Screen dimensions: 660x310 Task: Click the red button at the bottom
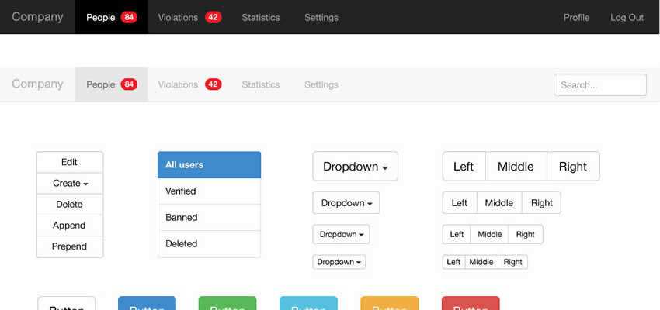pos(470,303)
